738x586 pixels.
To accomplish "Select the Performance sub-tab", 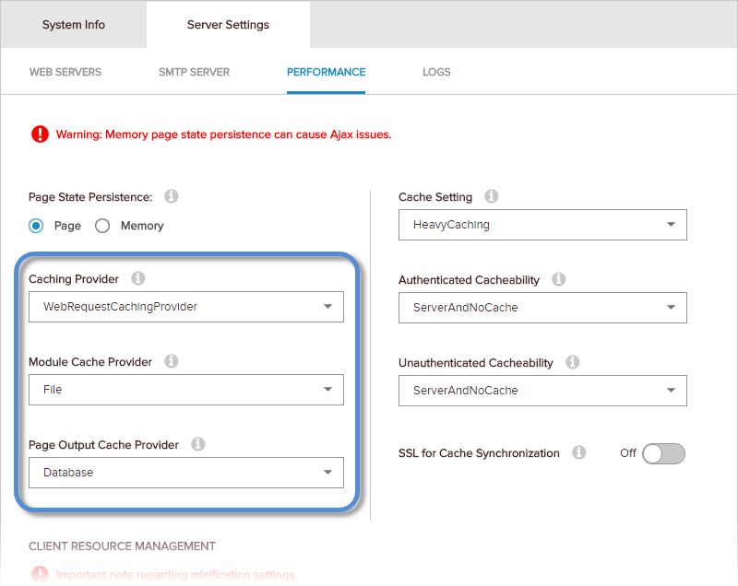I will 327,72.
